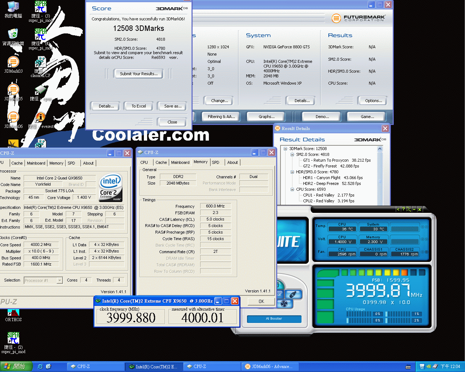Click the Core Speed 4000.2 MHz field
Screen dimensions: 465x372
(41, 244)
